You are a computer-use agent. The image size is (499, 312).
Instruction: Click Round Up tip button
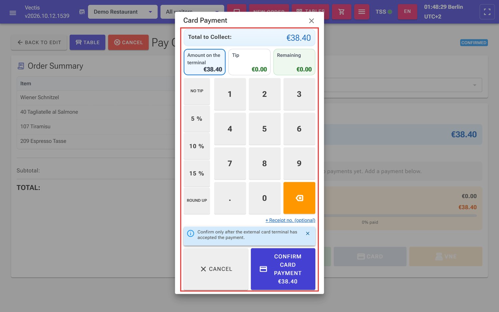(x=197, y=201)
